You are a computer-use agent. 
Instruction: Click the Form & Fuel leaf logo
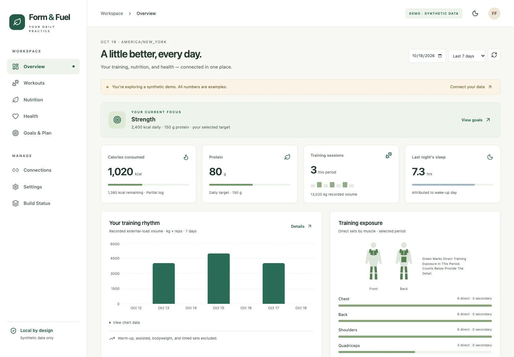pos(17,22)
